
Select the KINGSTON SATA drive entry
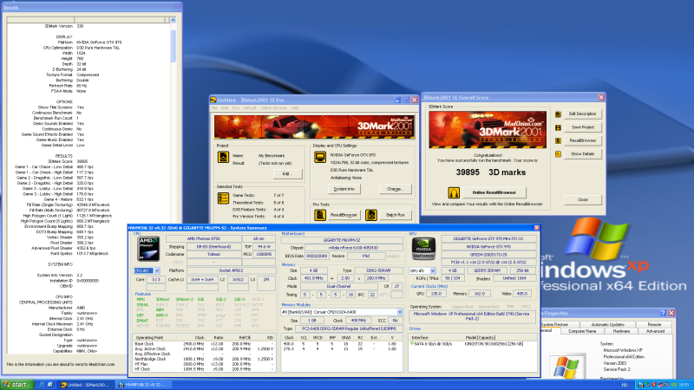(494, 345)
